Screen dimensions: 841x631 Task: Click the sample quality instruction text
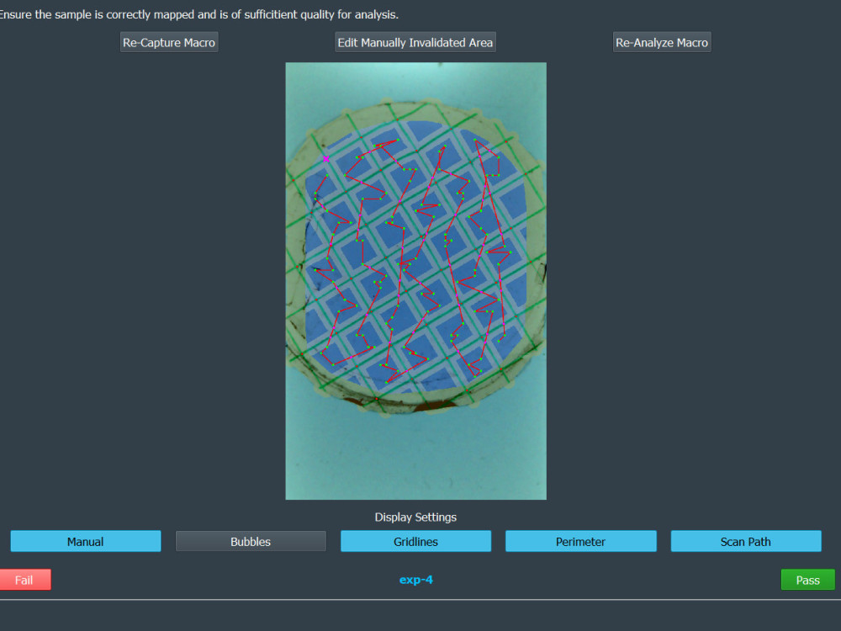tap(199, 14)
